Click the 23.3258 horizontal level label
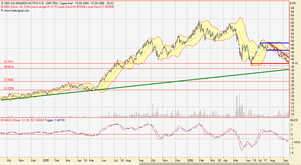 pyautogui.click(x=9, y=88)
